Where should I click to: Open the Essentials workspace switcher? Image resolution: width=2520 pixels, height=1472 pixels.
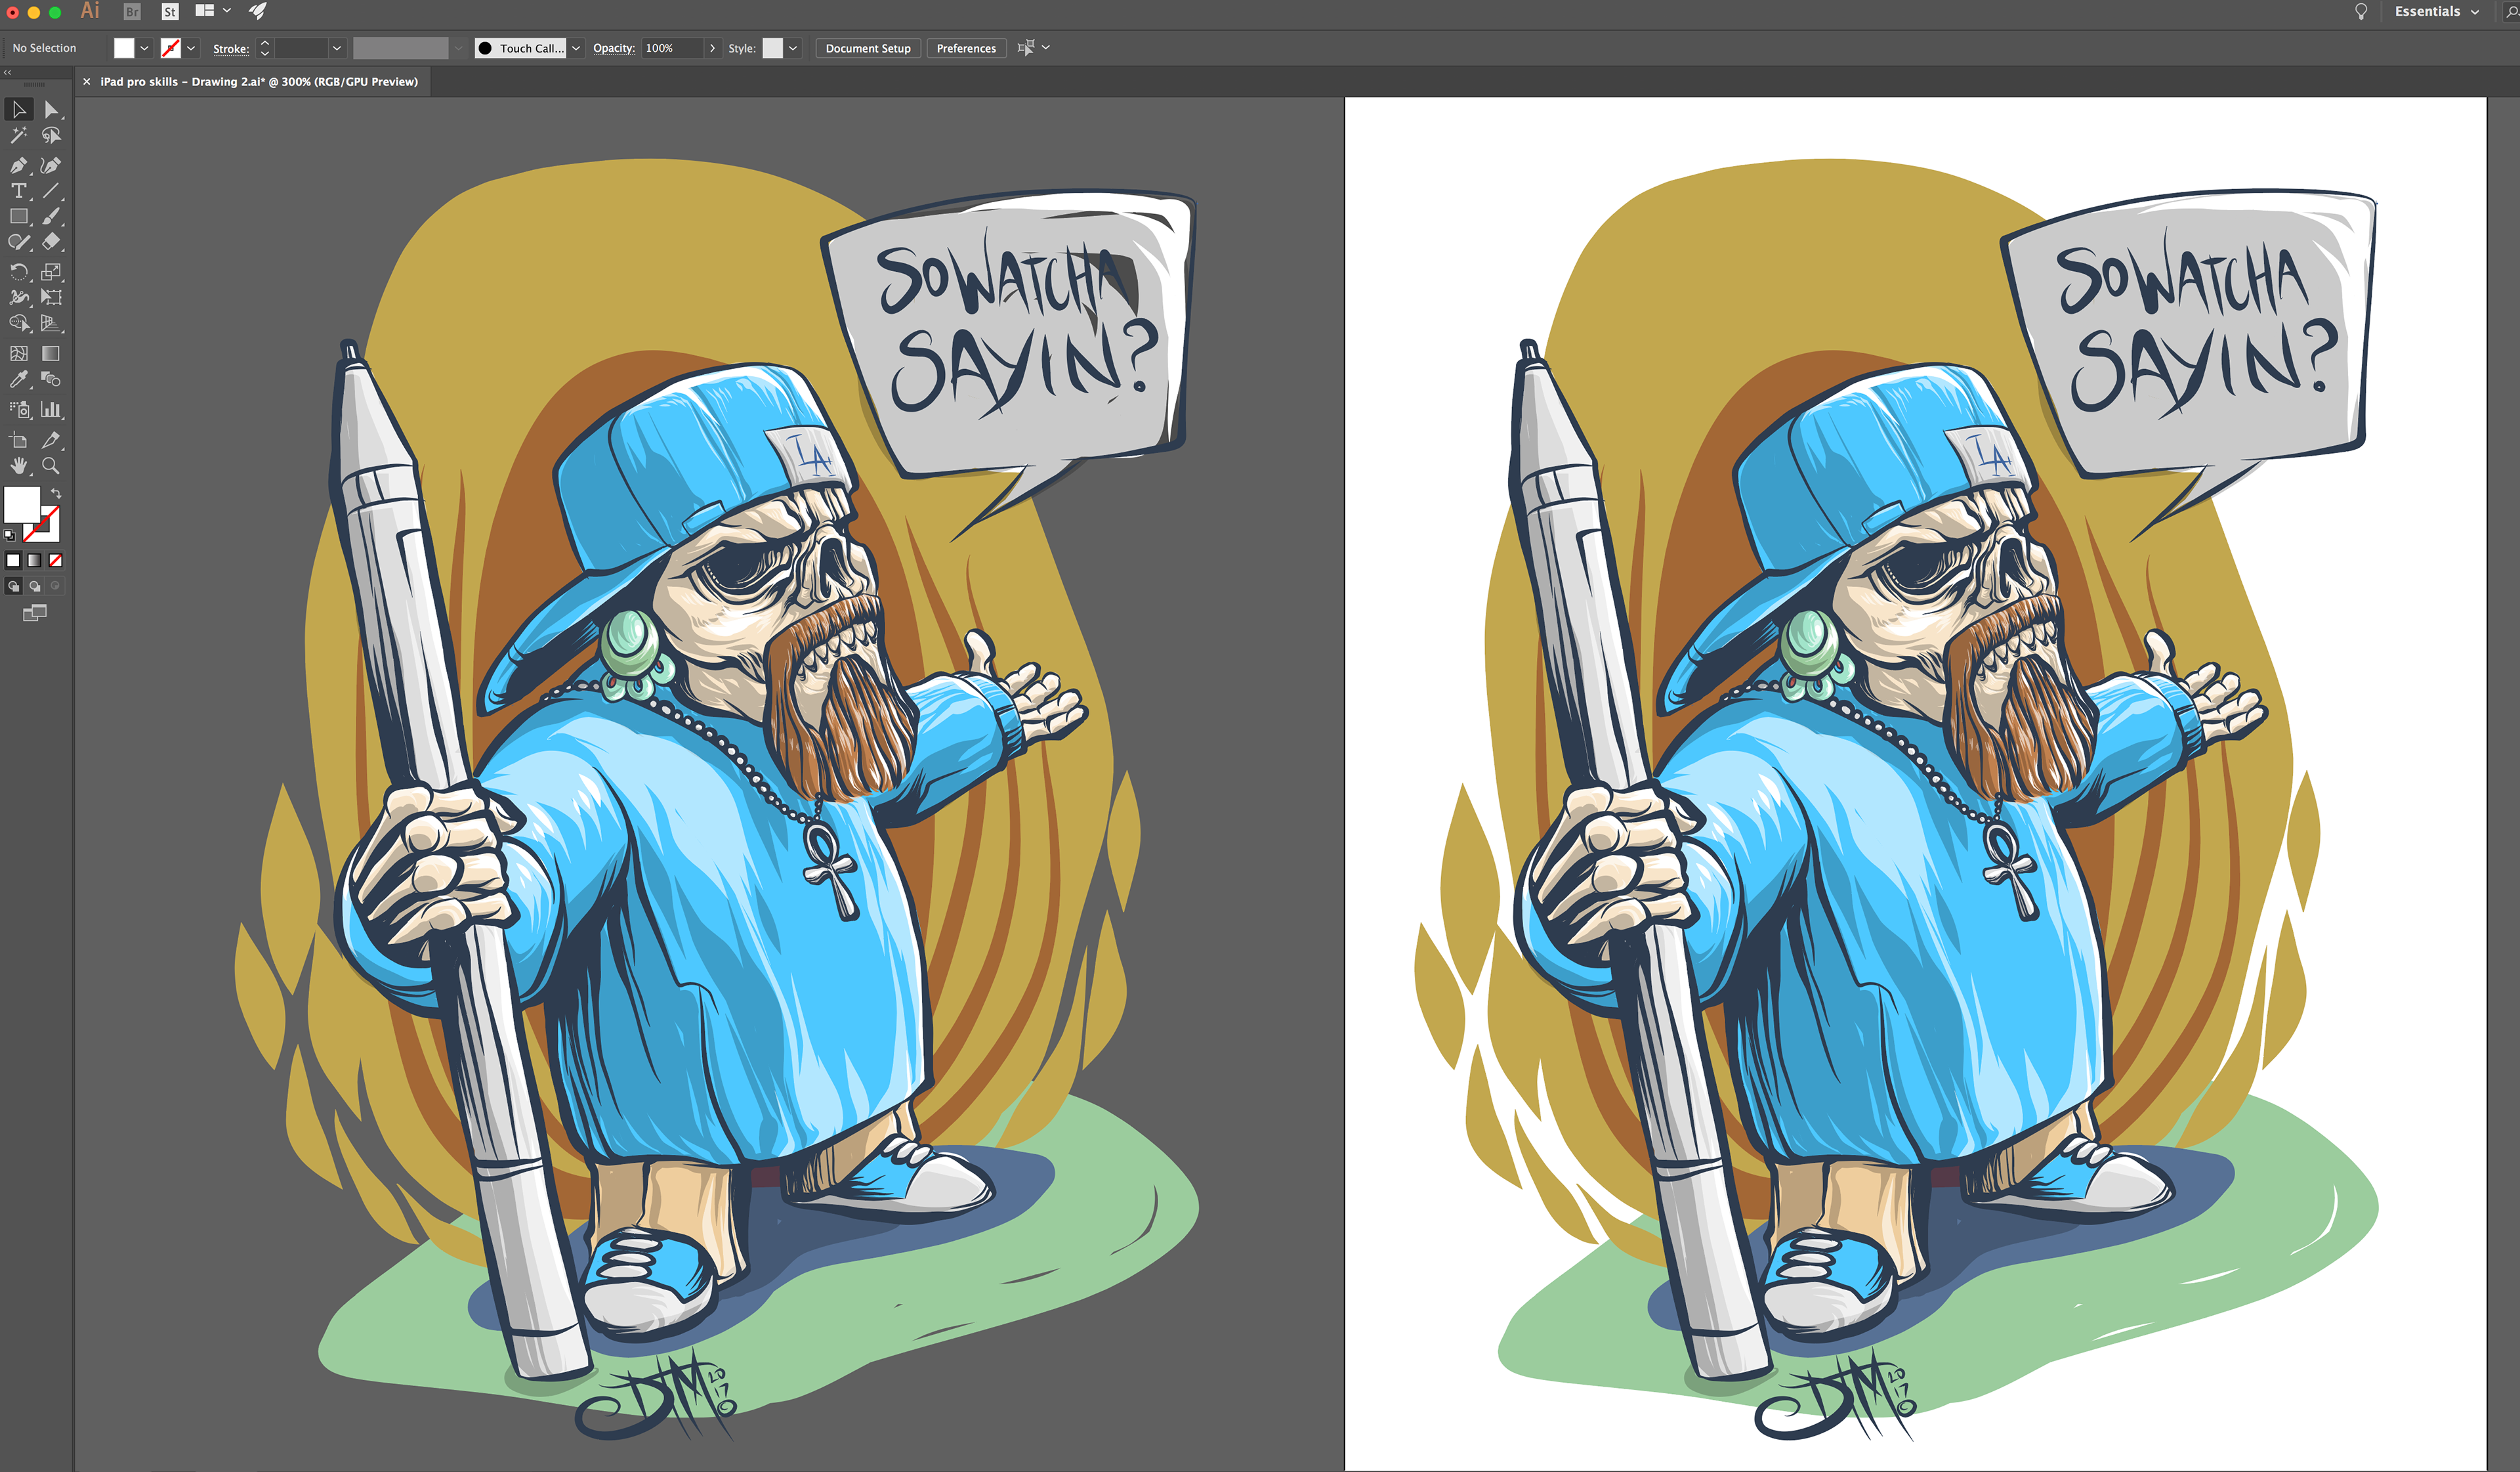click(2437, 12)
